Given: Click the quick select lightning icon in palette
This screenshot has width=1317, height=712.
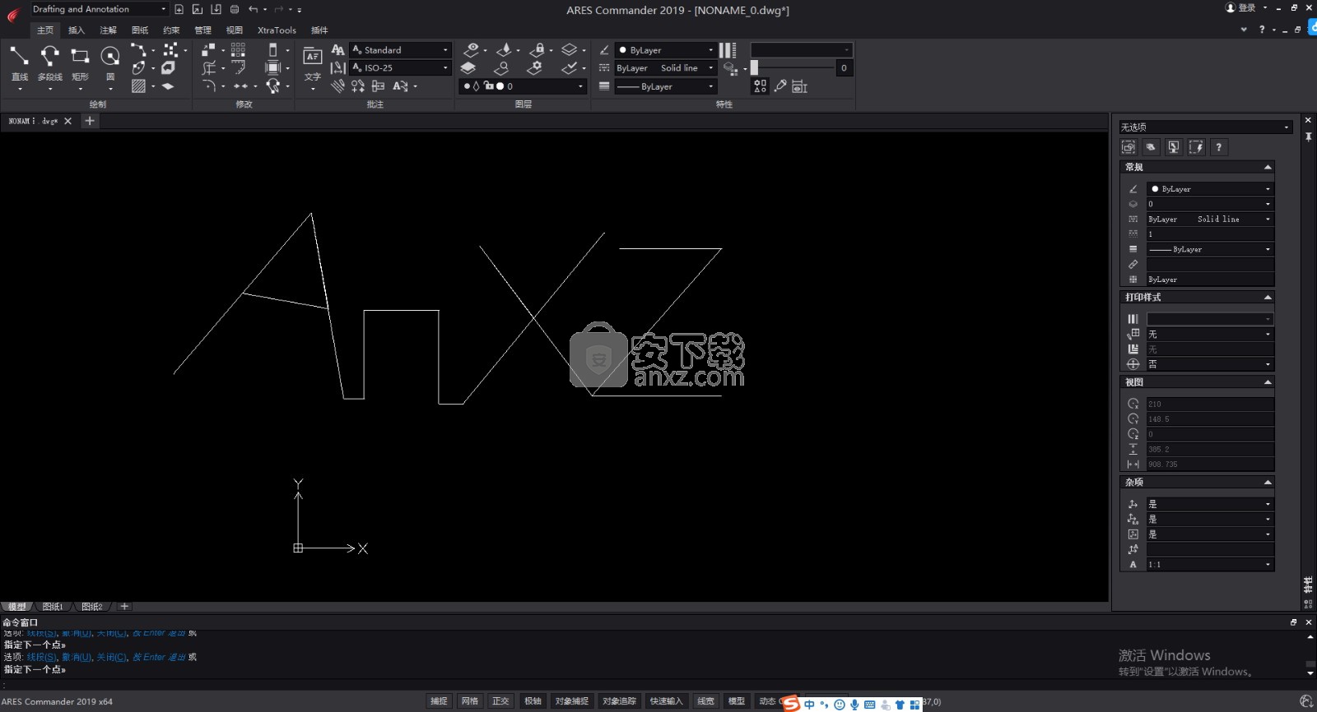Looking at the screenshot, I should (1196, 147).
